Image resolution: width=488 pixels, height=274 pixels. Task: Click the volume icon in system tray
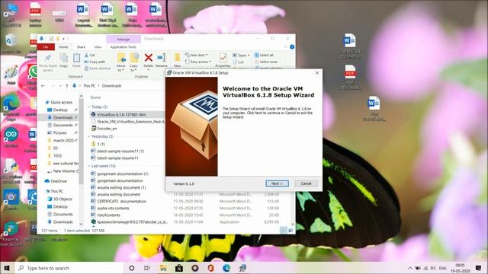pyautogui.click(x=433, y=268)
